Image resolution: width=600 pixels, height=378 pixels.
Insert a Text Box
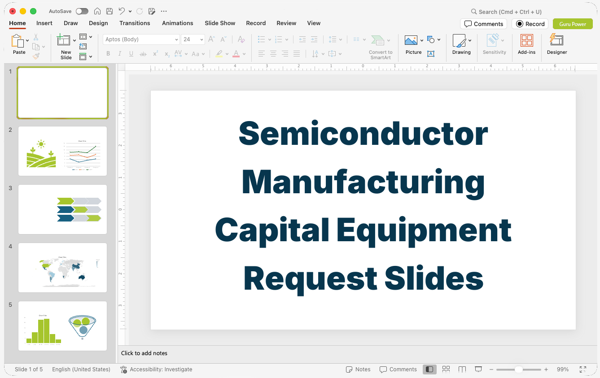point(431,54)
